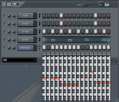Viewport: 119px width, 102px height.
Task: Select the kick channel via its selector LED
Action: [x=40, y=16]
